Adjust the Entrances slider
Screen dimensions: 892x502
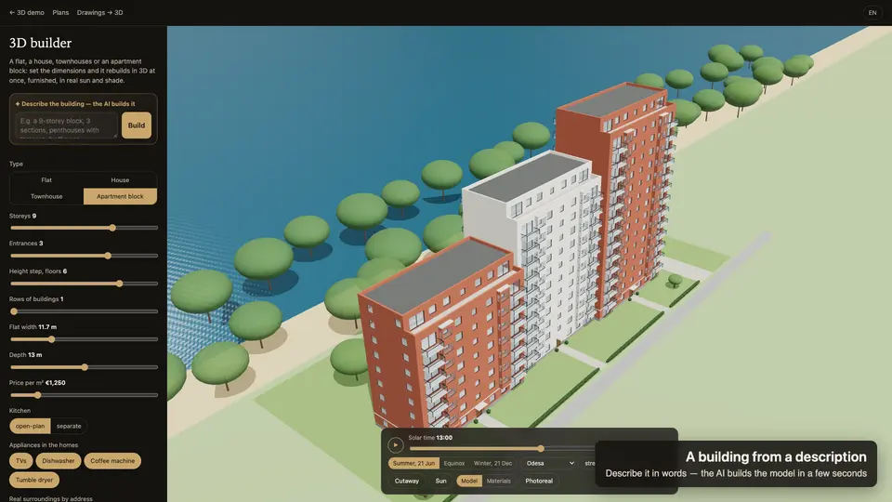tap(84, 256)
